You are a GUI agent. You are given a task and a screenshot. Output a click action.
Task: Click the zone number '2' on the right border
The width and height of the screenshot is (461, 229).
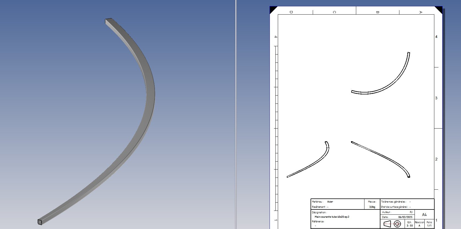pos(436,159)
